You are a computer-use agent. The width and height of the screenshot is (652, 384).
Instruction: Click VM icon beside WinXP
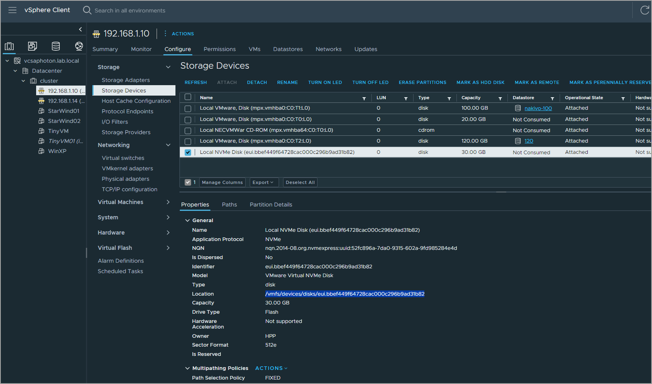pyautogui.click(x=41, y=151)
